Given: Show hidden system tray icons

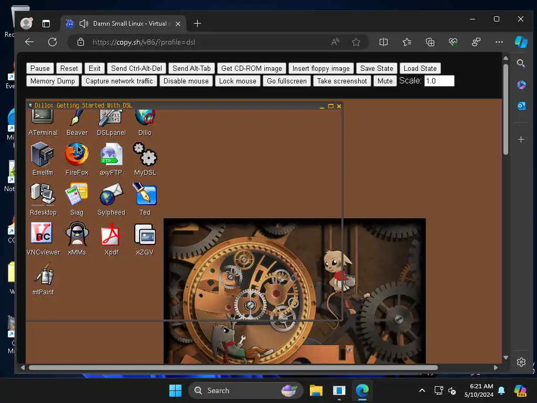Looking at the screenshot, I should [x=422, y=390].
